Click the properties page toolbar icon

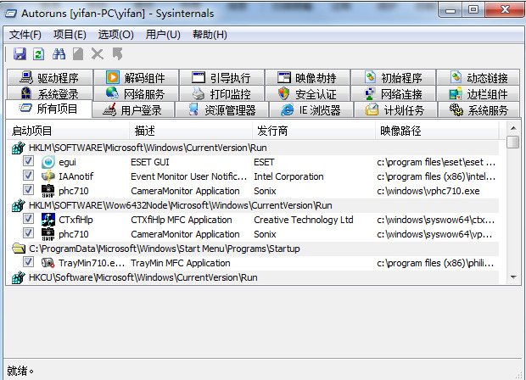pyautogui.click(x=78, y=53)
